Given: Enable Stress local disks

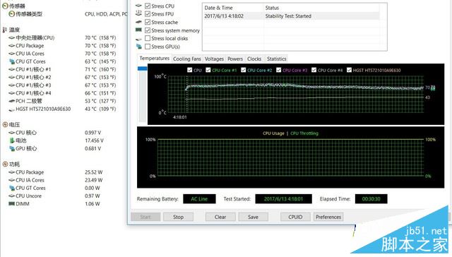Looking at the screenshot, I should pos(148,38).
